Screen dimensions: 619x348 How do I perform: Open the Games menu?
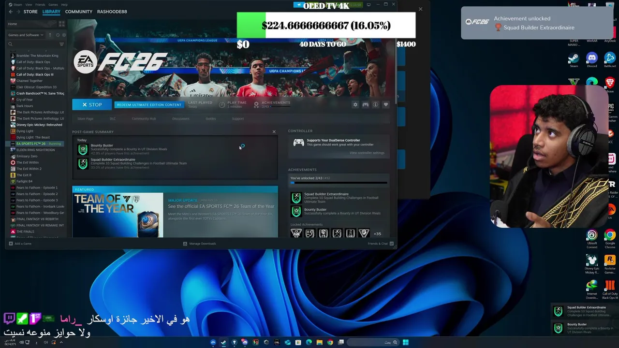(53, 4)
